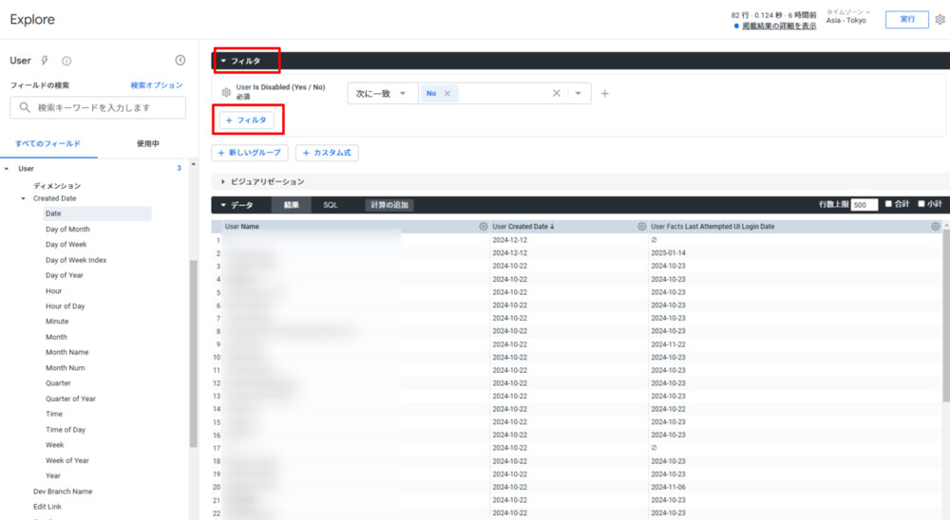Click the 検索オプション link
The width and height of the screenshot is (950, 520).
coord(157,85)
